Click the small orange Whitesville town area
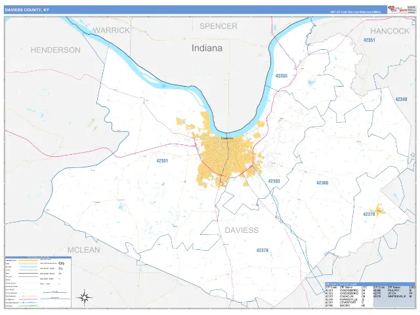This screenshot has height=315, width=420. (379, 210)
